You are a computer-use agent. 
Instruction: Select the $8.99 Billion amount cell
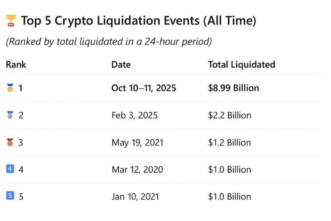[234, 88]
